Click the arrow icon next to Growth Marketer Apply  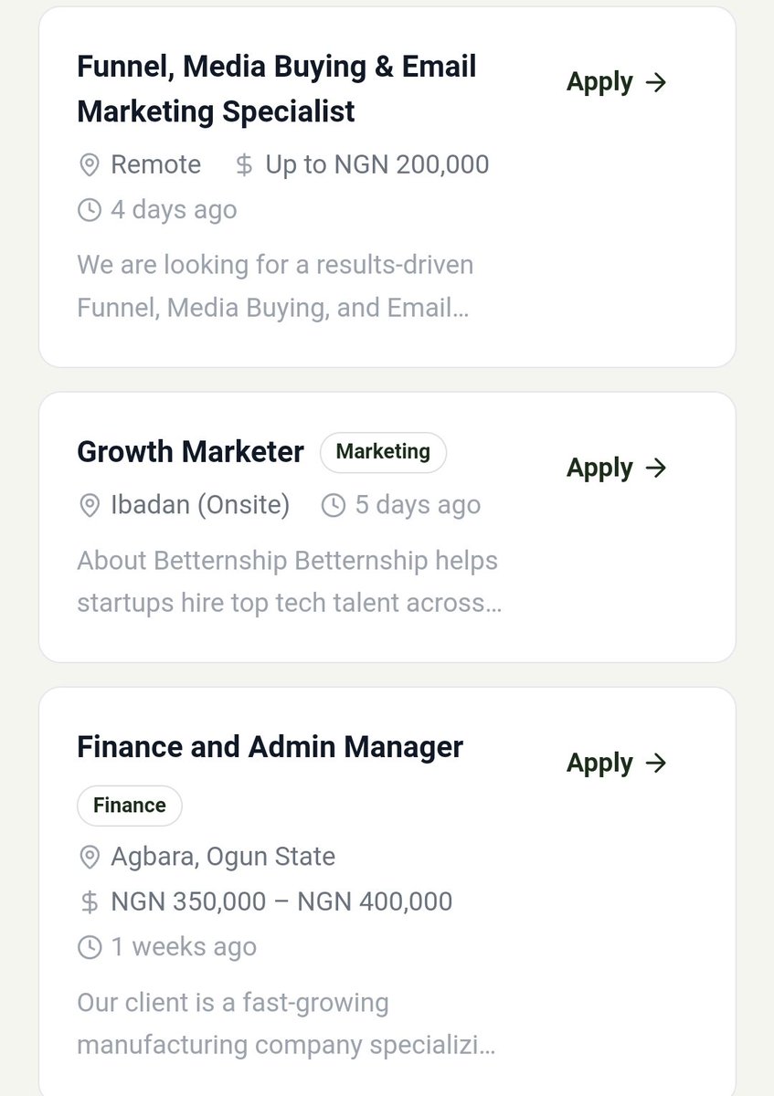point(656,468)
